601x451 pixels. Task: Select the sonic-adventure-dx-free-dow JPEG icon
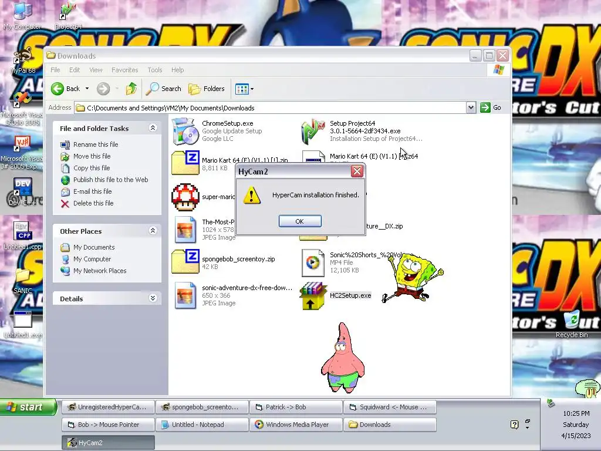point(185,295)
